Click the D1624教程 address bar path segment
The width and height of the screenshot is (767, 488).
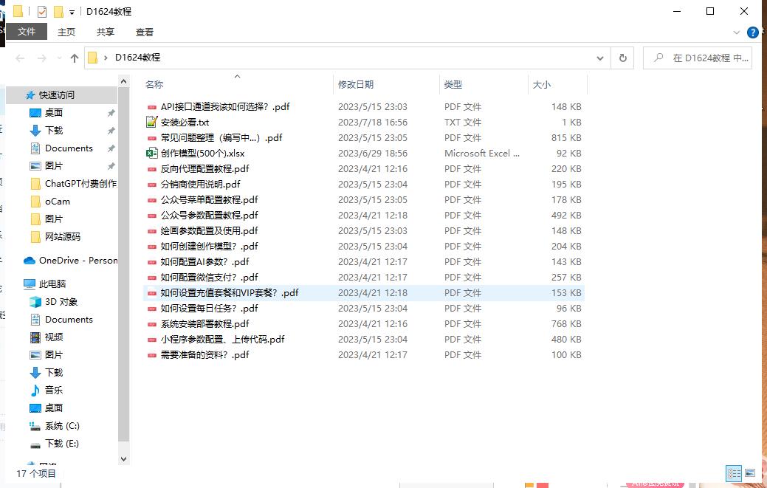[x=137, y=58]
